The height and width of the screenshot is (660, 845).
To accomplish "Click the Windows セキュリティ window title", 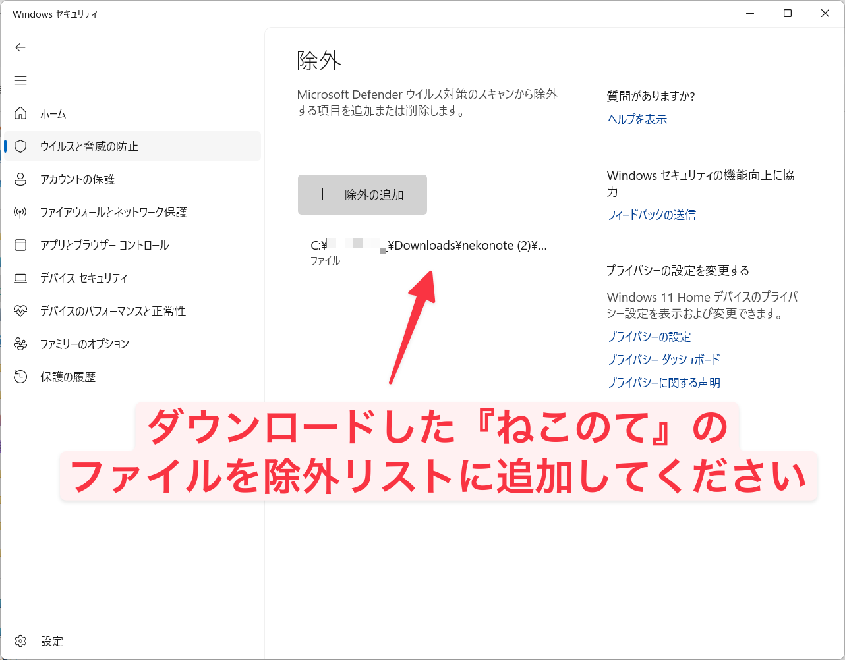I will pyautogui.click(x=55, y=14).
